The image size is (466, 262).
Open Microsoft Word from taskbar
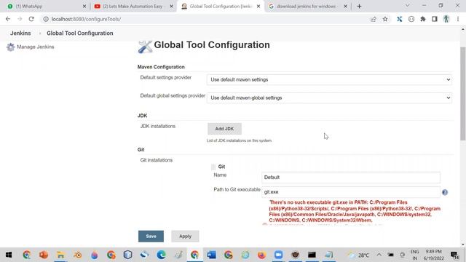pyautogui.click(x=212, y=255)
